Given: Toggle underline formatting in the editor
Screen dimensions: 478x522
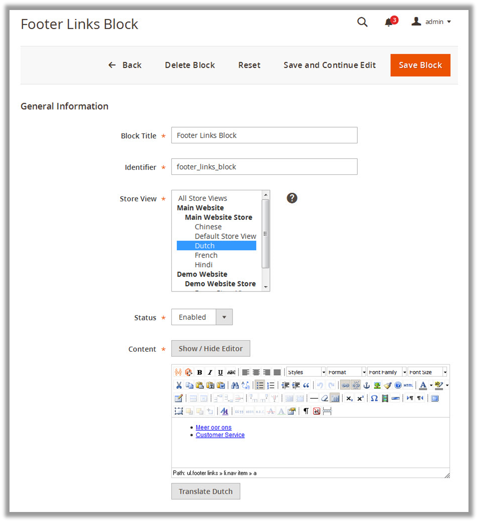Looking at the screenshot, I should [x=220, y=372].
